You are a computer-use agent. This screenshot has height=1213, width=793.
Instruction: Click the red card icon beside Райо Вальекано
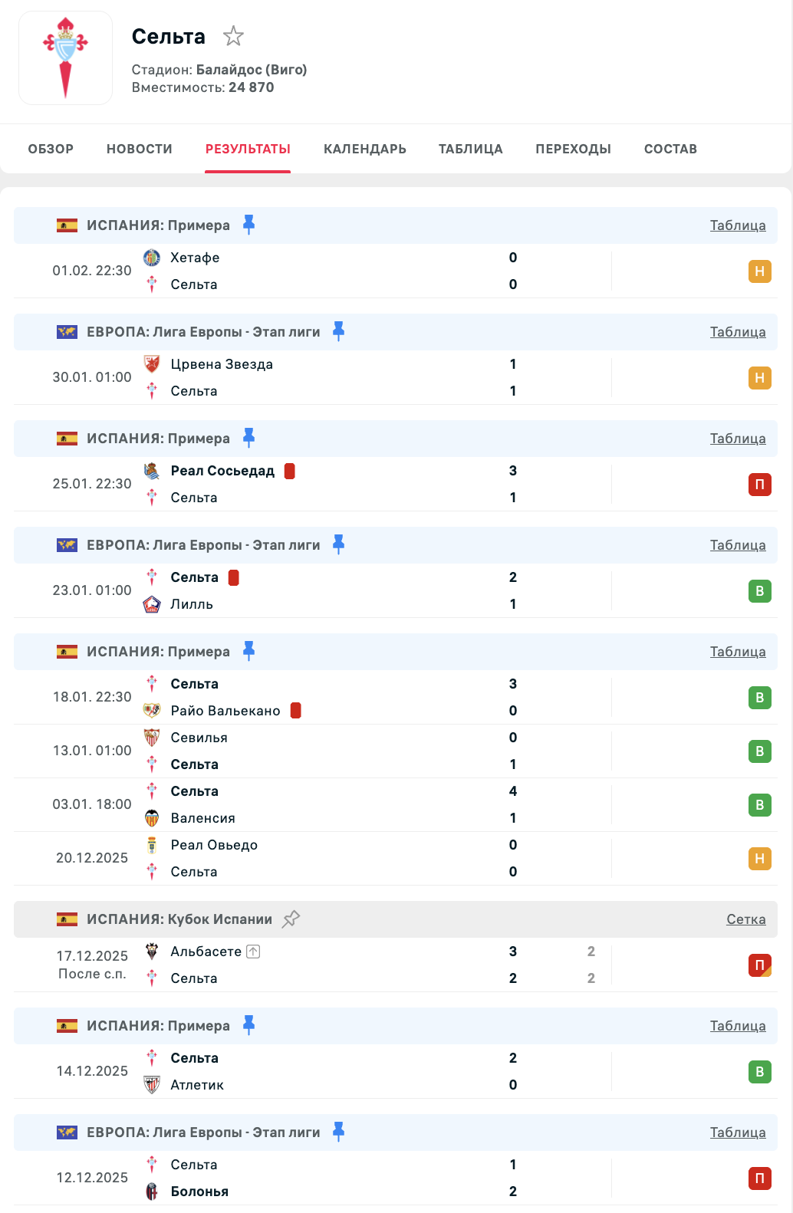click(x=296, y=711)
